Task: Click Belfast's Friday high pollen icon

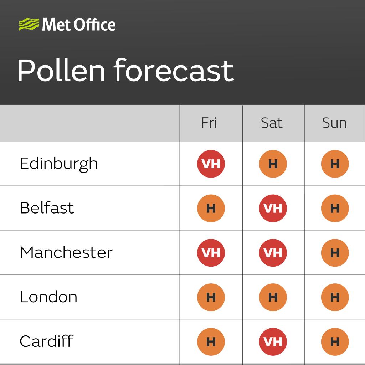Action: click(x=211, y=208)
